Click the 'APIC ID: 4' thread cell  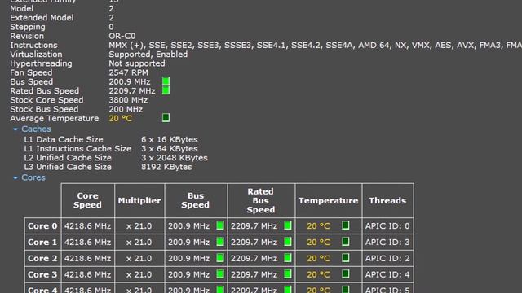point(388,275)
